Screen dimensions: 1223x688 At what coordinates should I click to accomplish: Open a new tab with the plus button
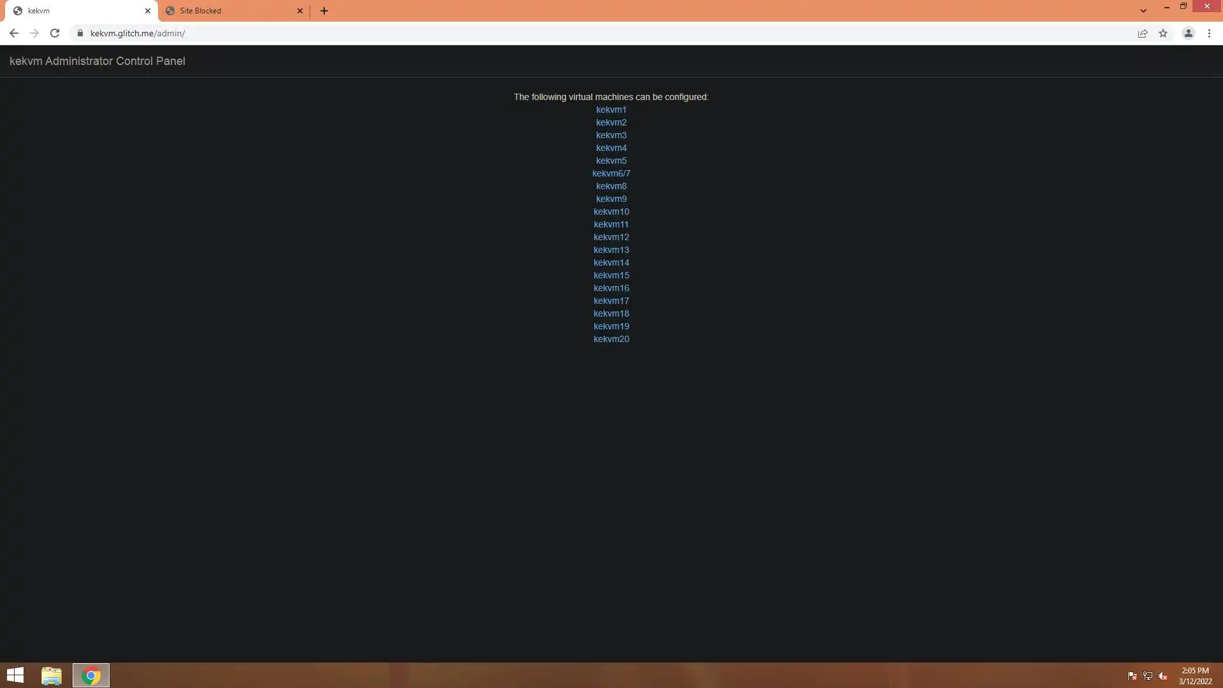pos(324,11)
